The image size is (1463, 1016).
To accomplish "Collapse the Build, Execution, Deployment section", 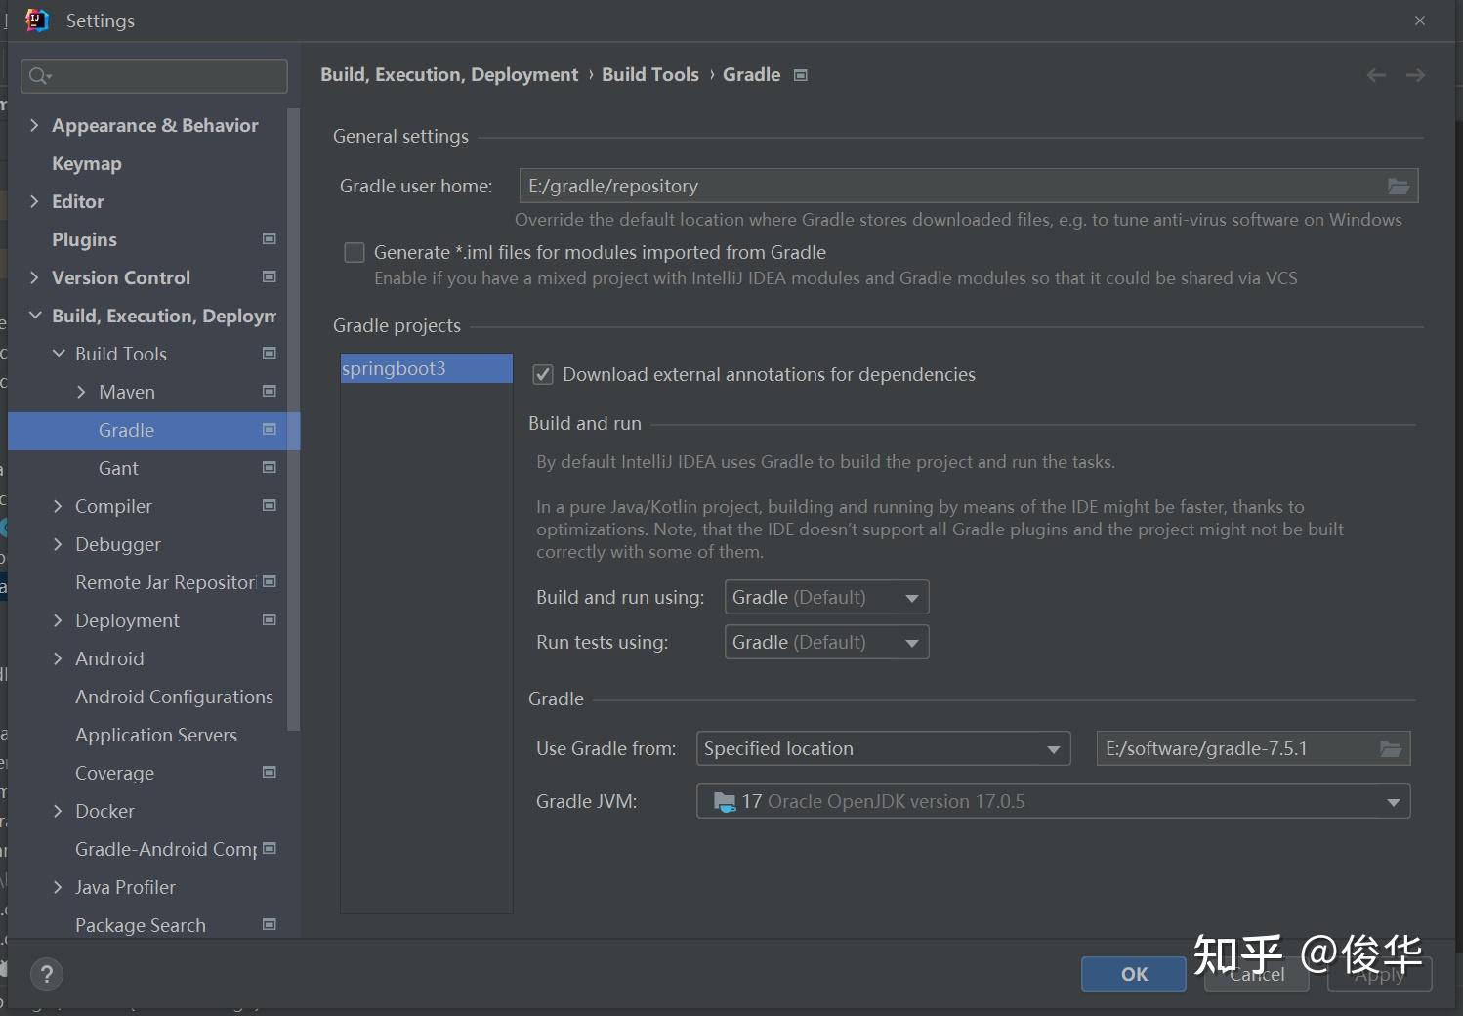I will click(35, 316).
